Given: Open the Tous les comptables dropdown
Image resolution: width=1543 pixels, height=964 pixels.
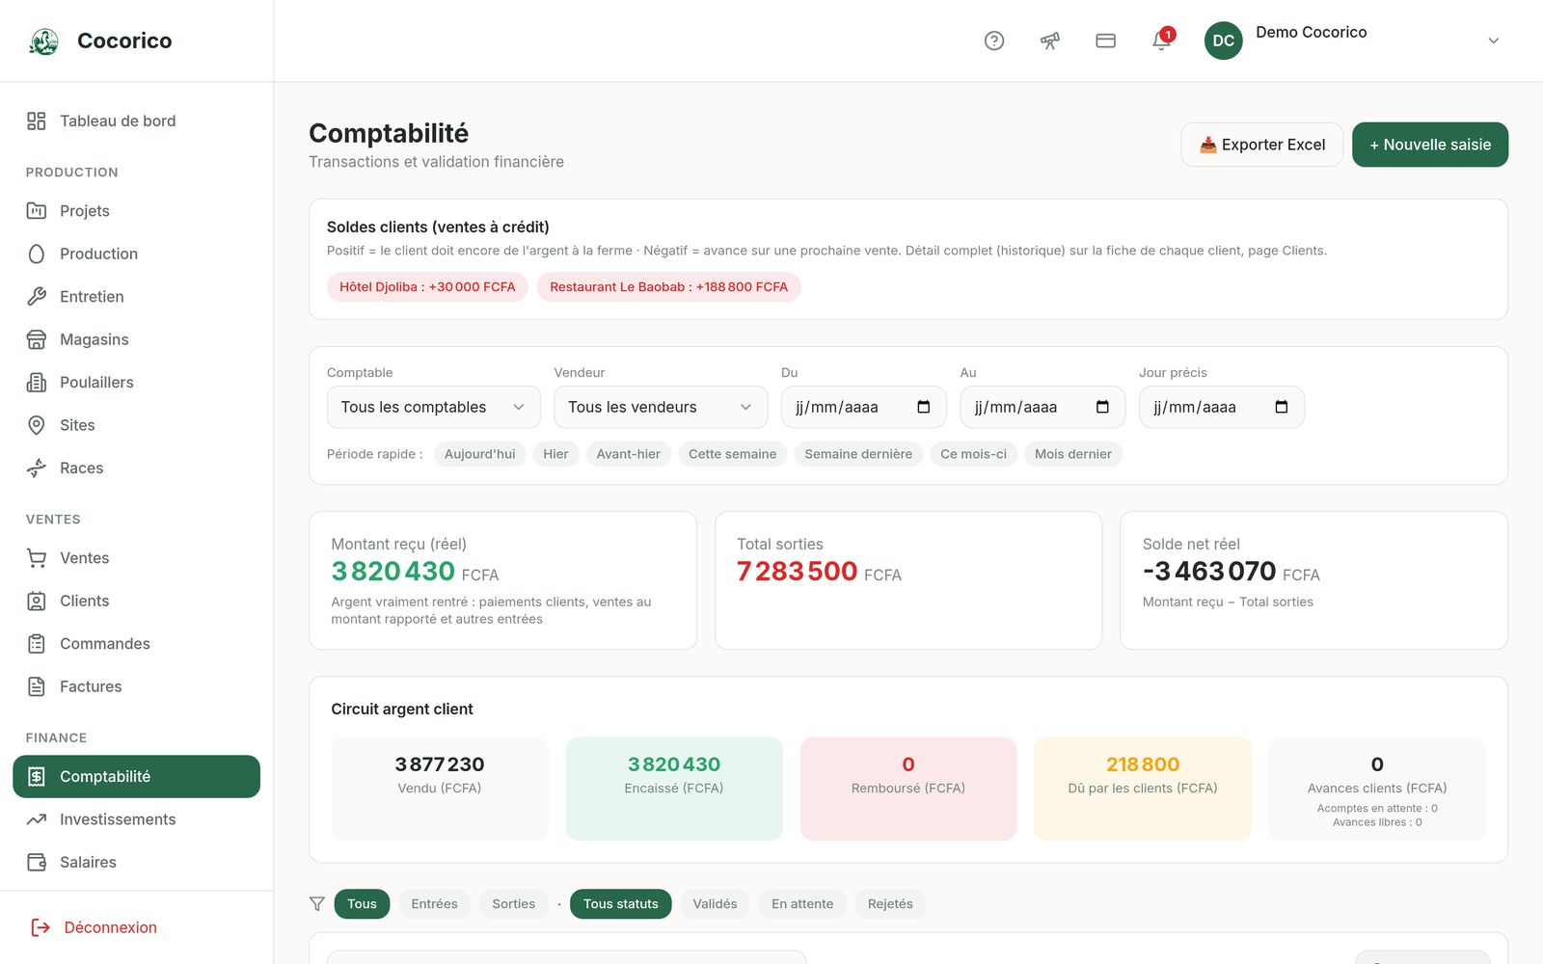Looking at the screenshot, I should click(434, 407).
